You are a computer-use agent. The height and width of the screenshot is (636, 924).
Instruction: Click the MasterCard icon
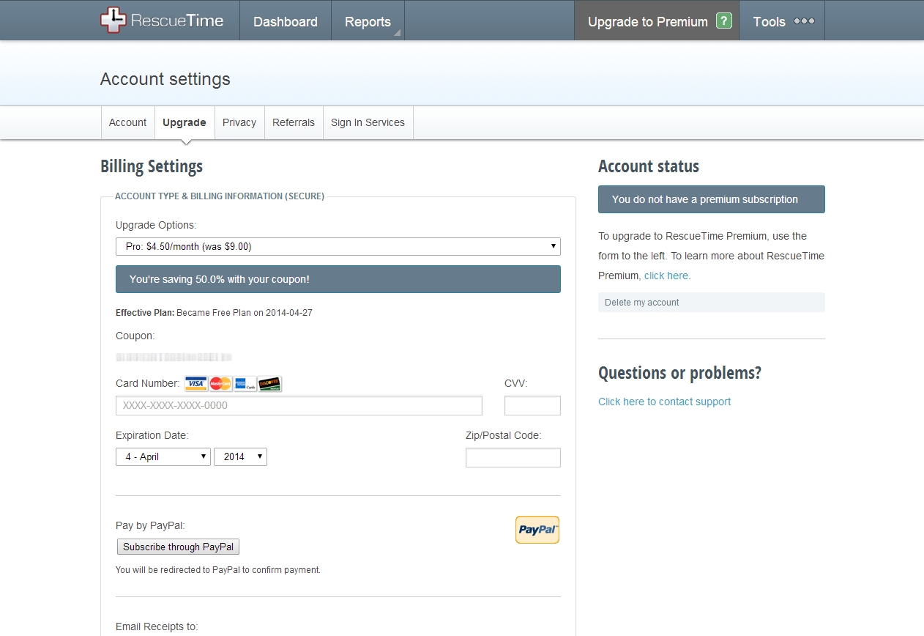point(220,383)
